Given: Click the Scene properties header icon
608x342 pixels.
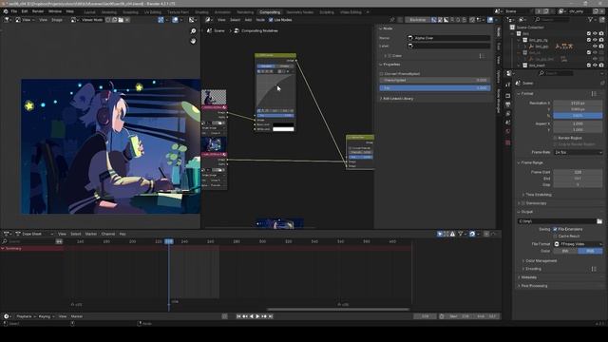Looking at the screenshot, I should pyautogui.click(x=519, y=83).
